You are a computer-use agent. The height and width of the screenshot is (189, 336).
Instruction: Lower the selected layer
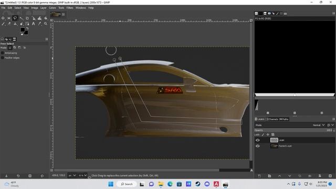[x=289, y=176]
